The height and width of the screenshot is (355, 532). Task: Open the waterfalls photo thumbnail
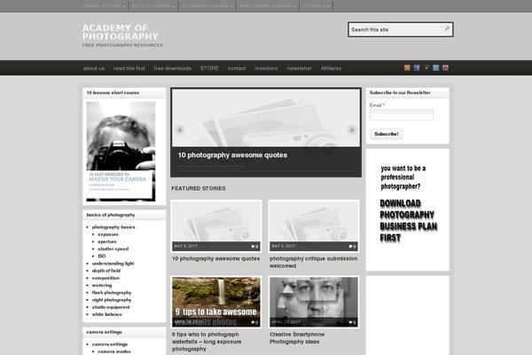pyautogui.click(x=216, y=302)
